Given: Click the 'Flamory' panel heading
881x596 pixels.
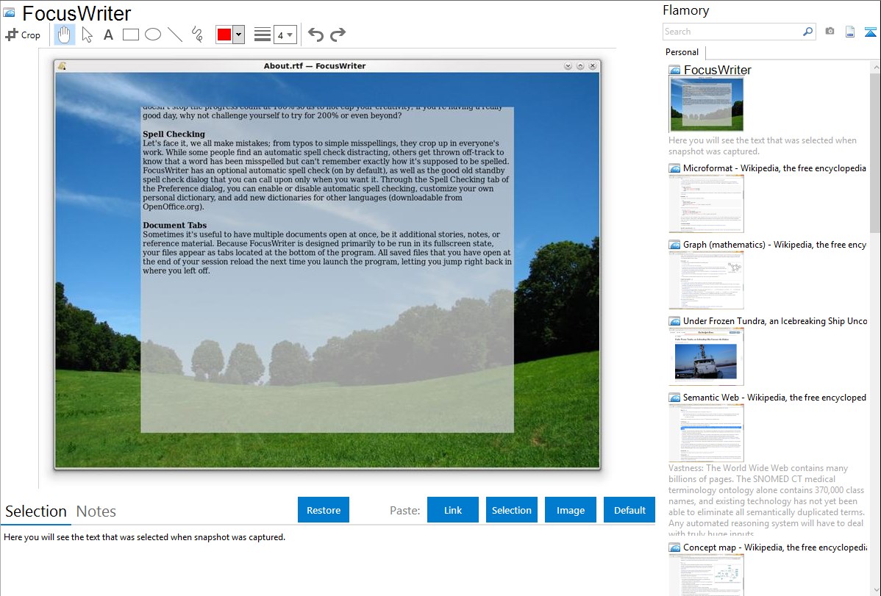Looking at the screenshot, I should [686, 10].
